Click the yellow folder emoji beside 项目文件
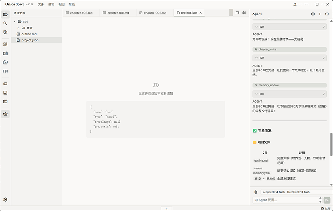 click(255, 142)
